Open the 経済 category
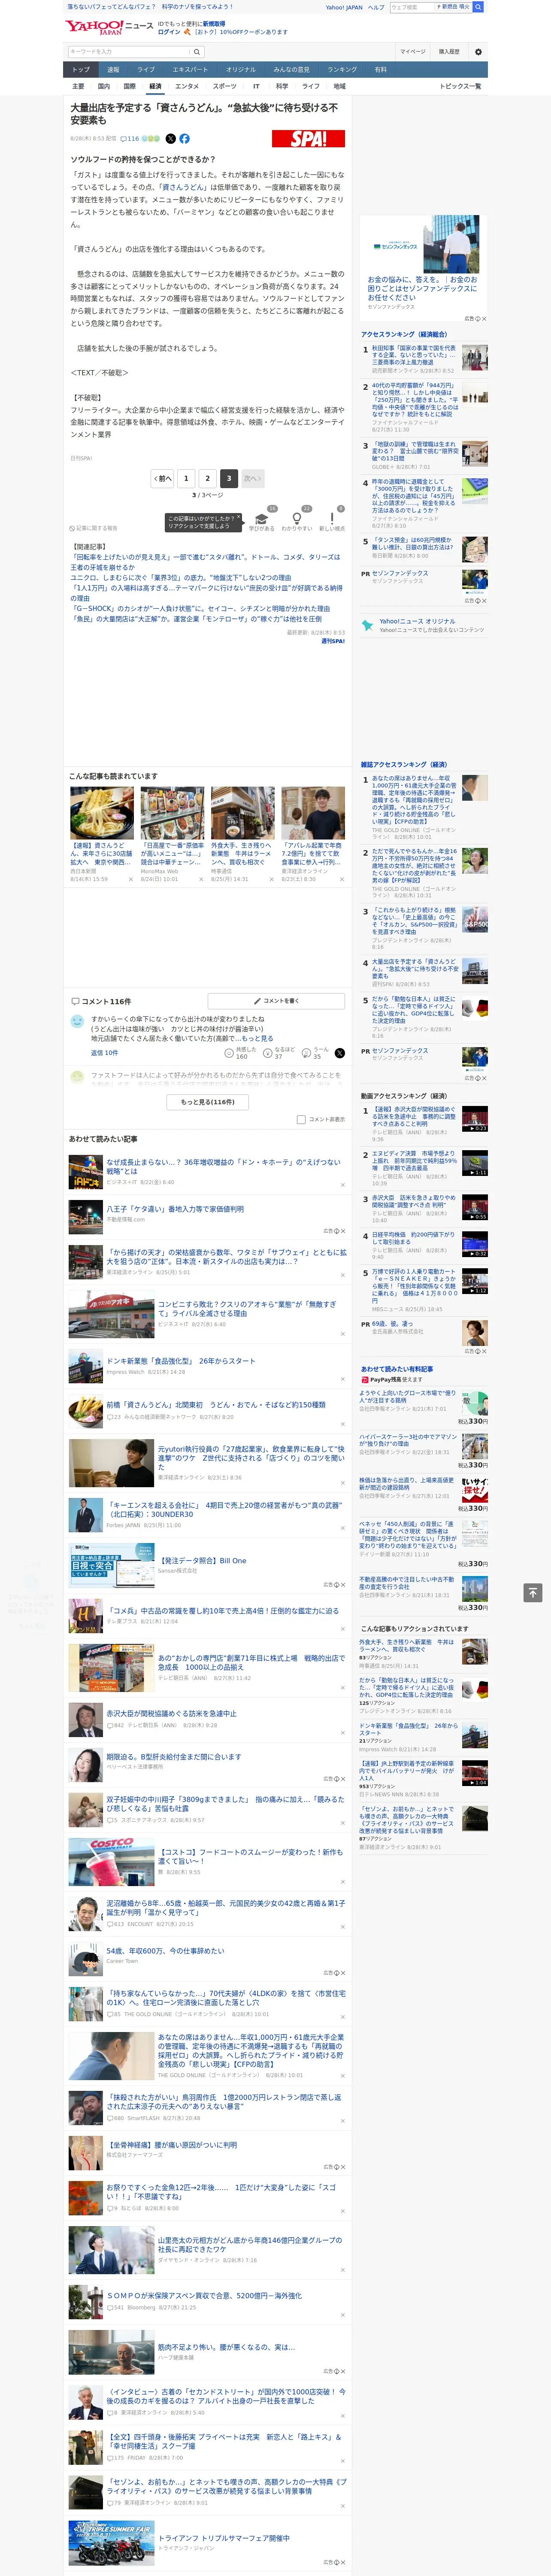Screen dimensions: 551x2576 pos(155,86)
